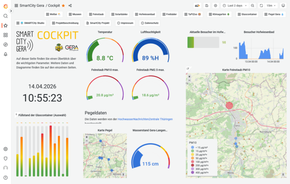Screen dimensions: 290x184
Task: Open the Feinstaub dashboard link
Action: tap(96, 14)
